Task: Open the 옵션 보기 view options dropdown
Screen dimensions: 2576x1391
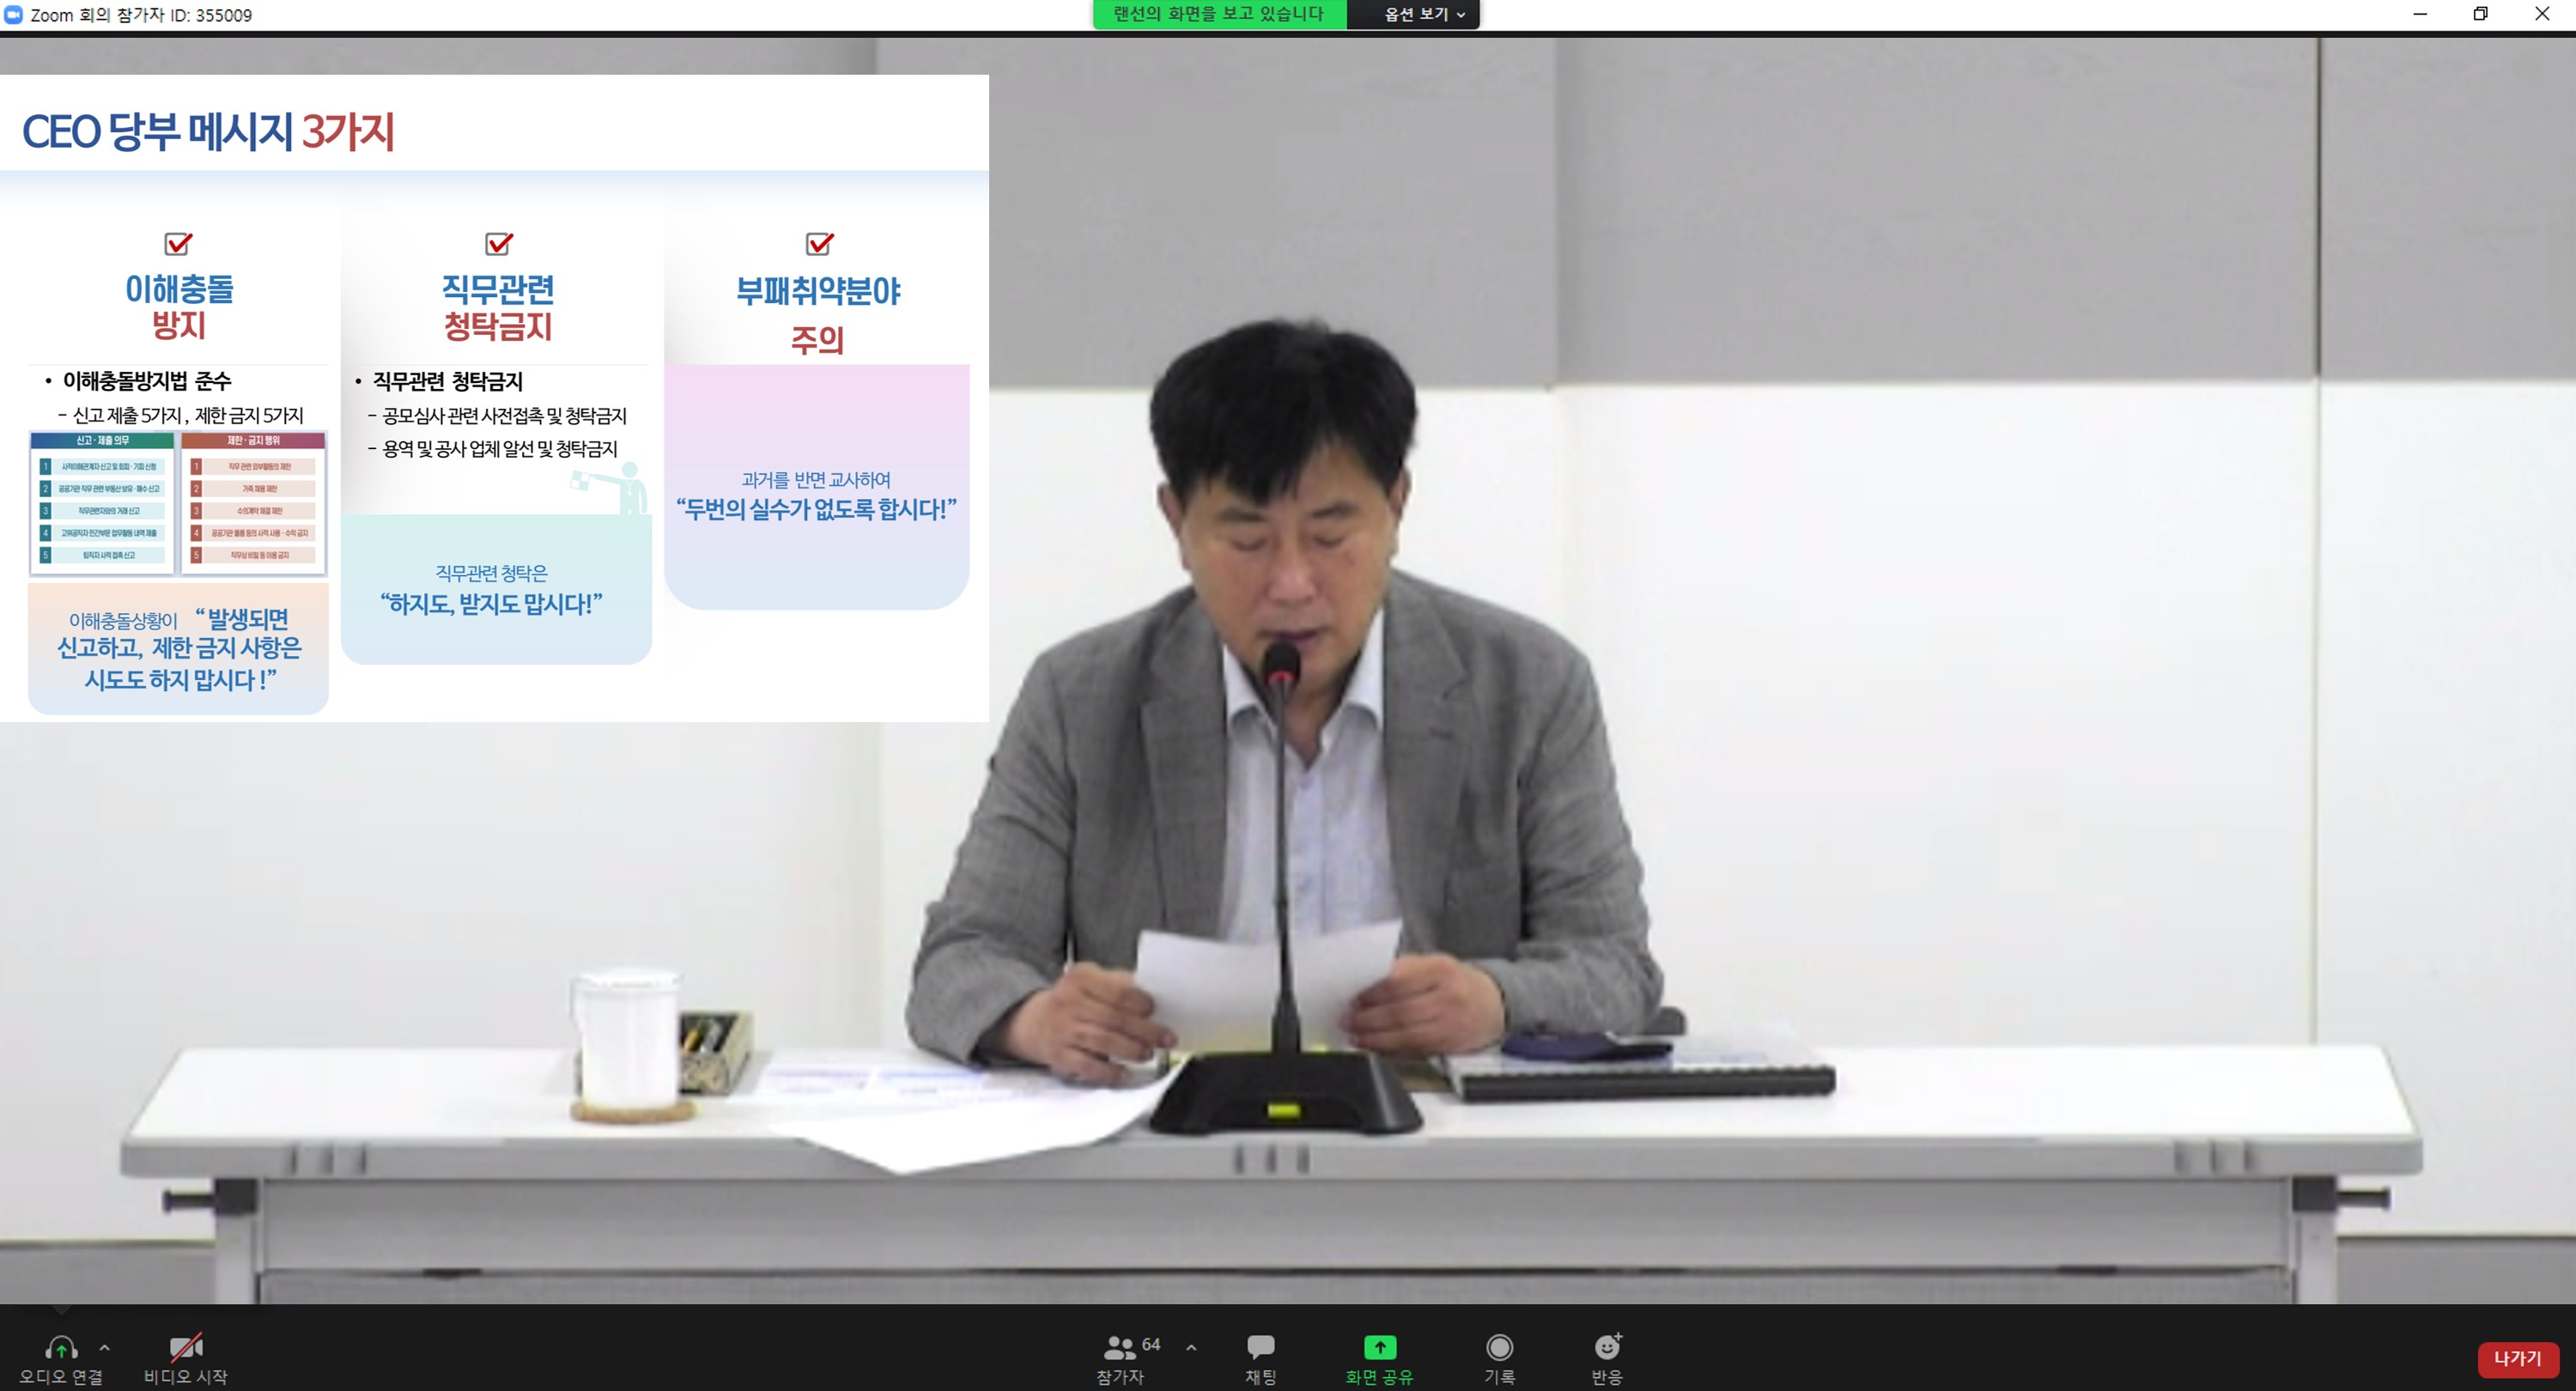Action: (x=1424, y=14)
